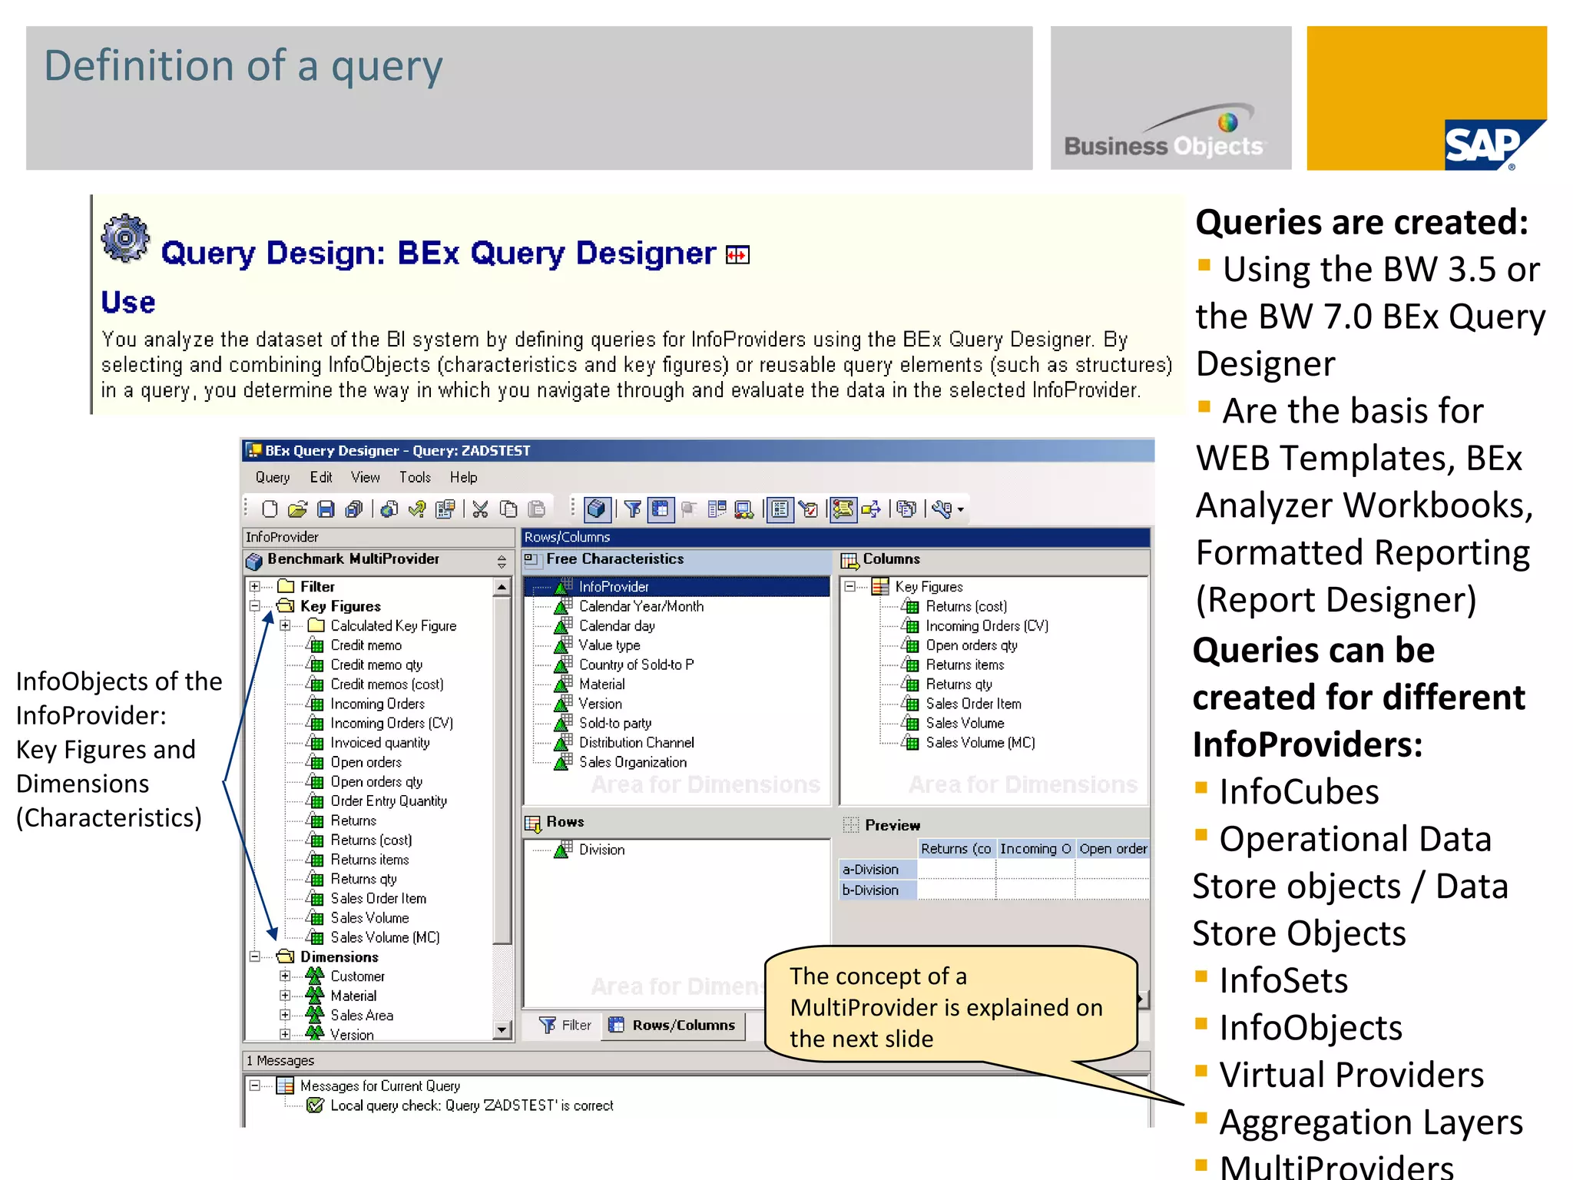Expand the Calculated Key Figure folder
The image size is (1573, 1180).
pyautogui.click(x=285, y=625)
